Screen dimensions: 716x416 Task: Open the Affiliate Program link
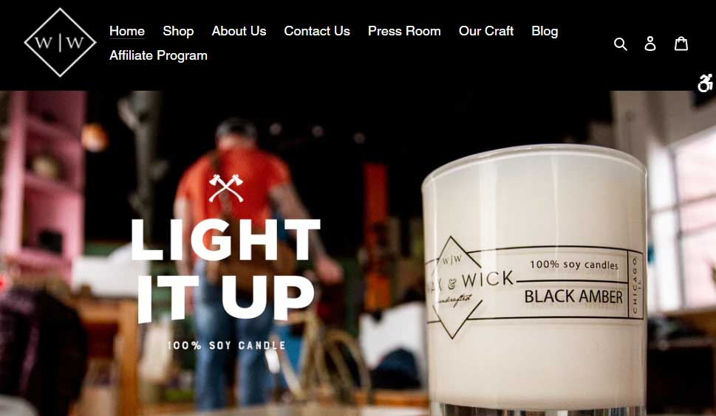(x=158, y=55)
